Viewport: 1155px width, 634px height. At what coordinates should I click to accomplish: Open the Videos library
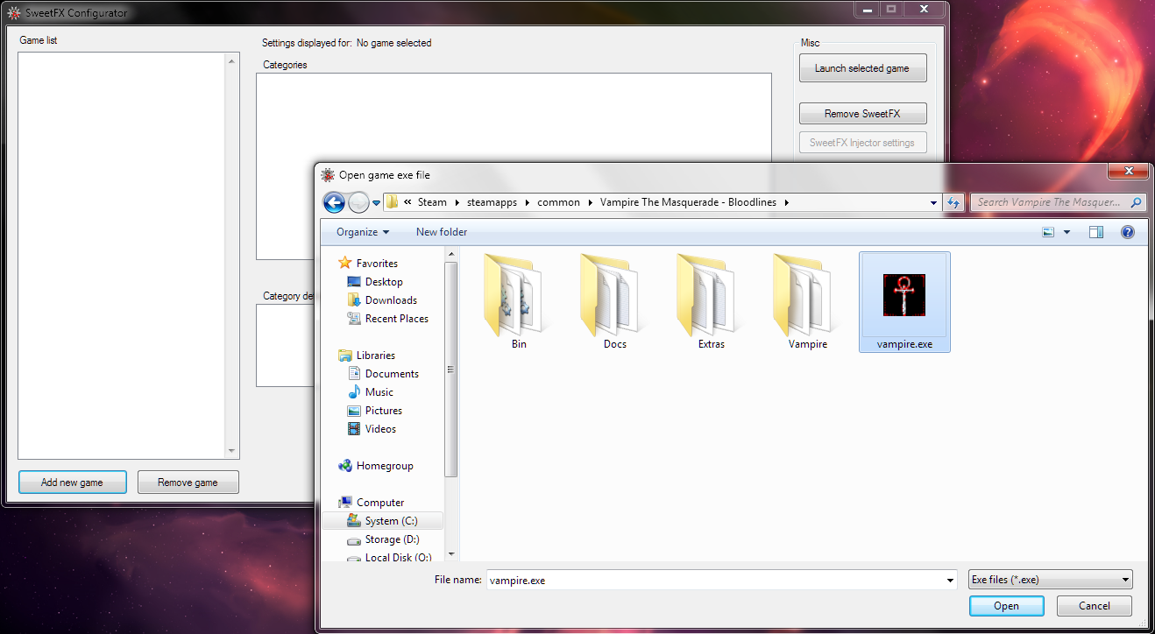(372, 429)
